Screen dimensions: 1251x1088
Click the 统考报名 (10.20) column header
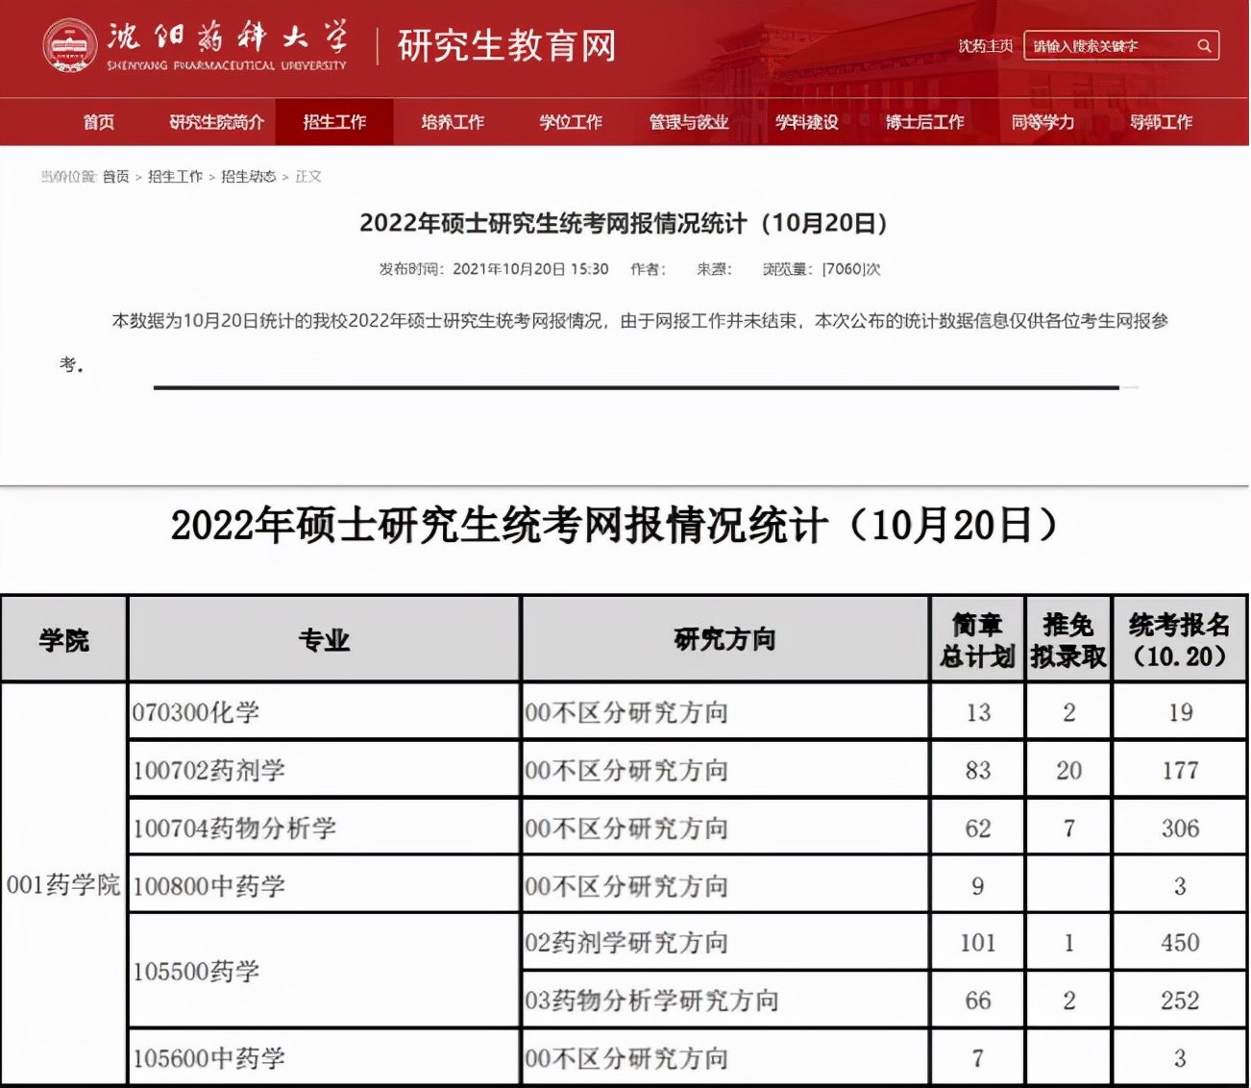coord(1180,639)
